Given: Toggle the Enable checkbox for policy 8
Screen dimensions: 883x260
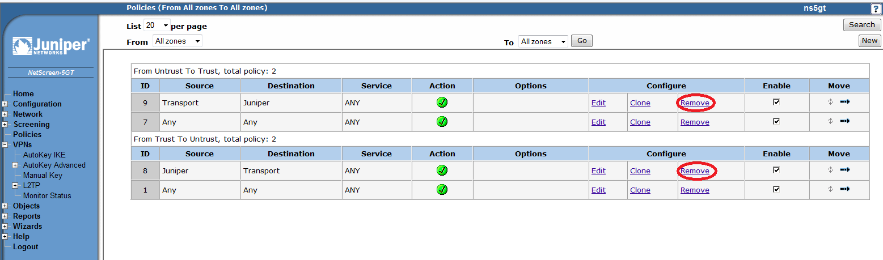Looking at the screenshot, I should (x=776, y=170).
